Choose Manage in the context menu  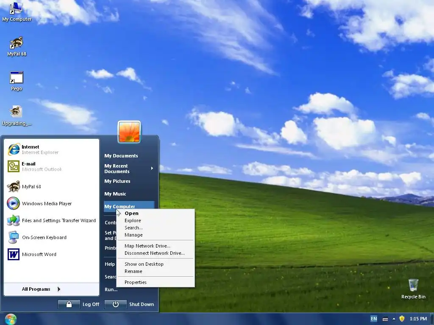pos(156,235)
